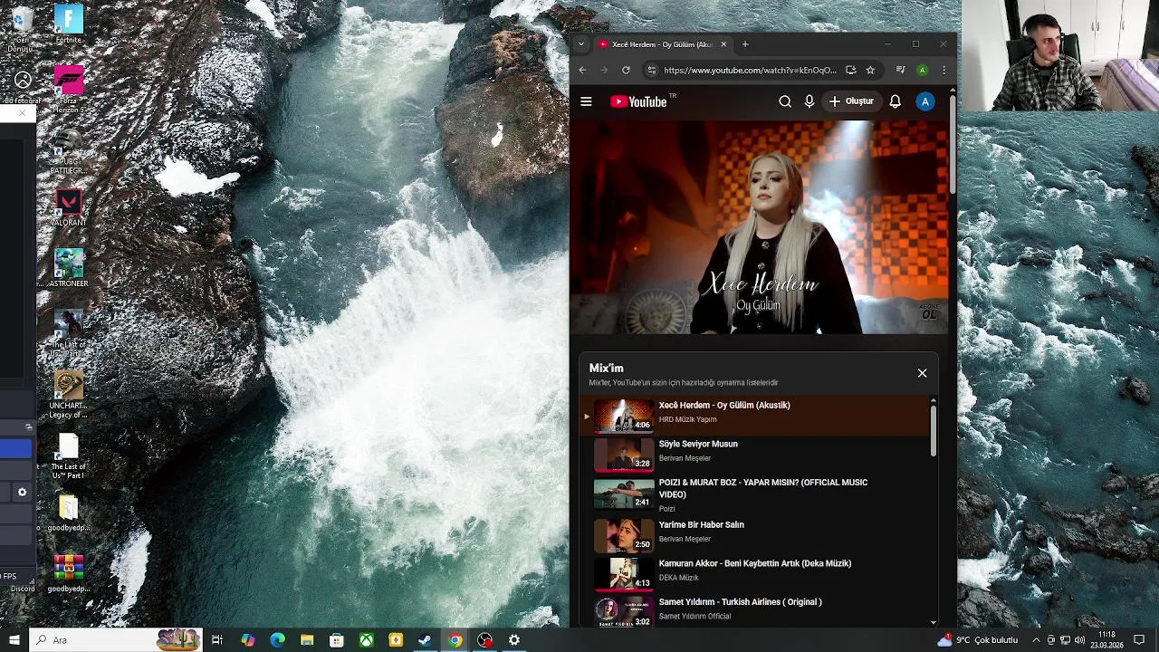The height and width of the screenshot is (652, 1159).
Task: Click the playlist panel scrollbar thumb
Action: tap(933, 430)
